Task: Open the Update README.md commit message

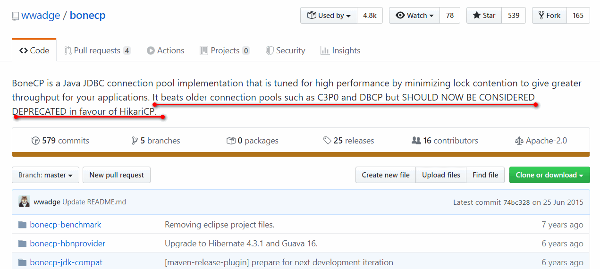Action: coord(94,202)
